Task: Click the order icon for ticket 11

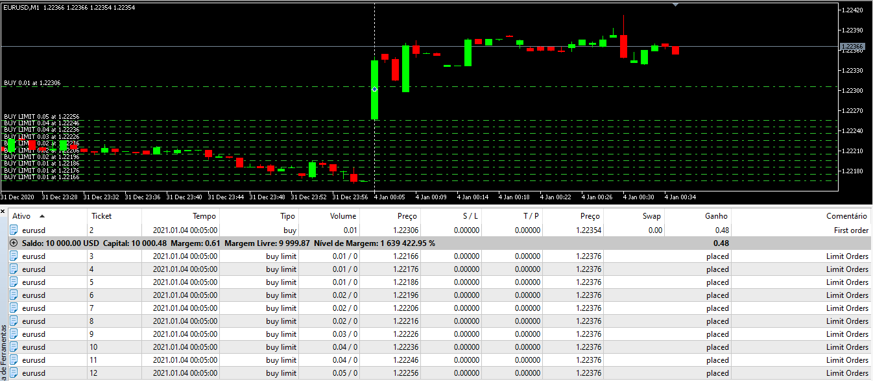Action: click(x=14, y=360)
